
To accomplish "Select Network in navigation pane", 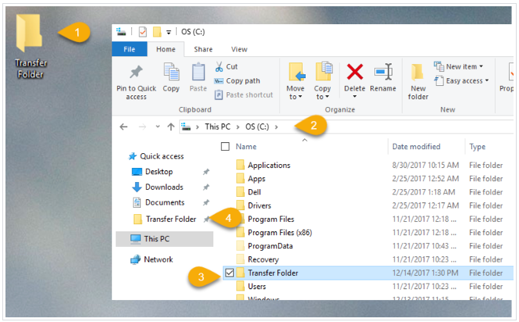I will [x=152, y=259].
